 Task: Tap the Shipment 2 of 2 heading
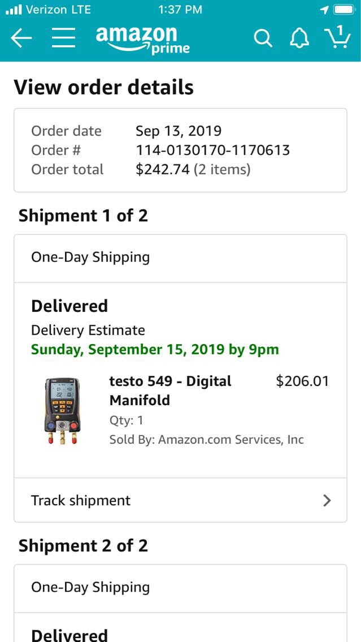coord(83,546)
